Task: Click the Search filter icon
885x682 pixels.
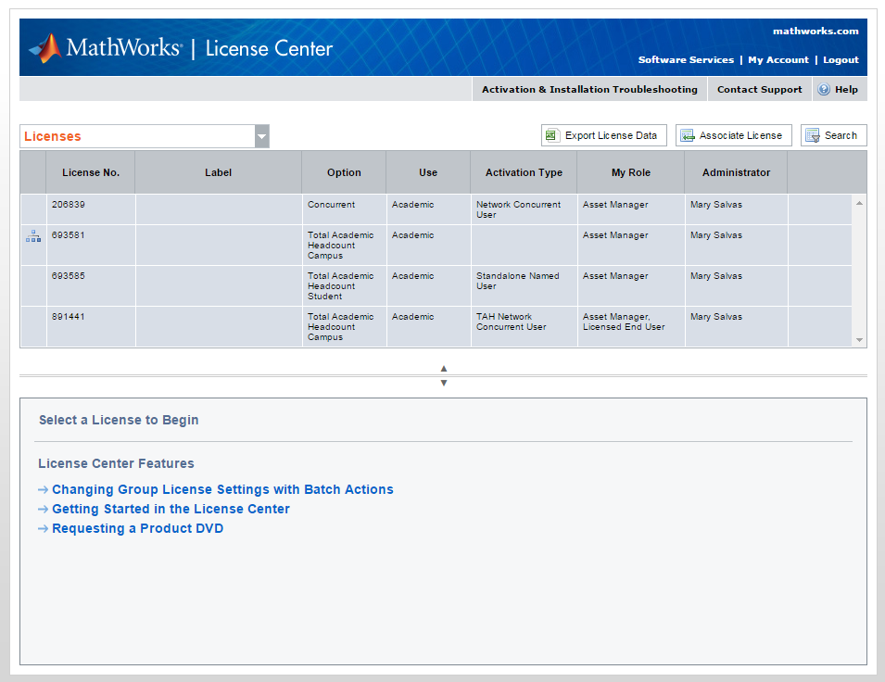Action: point(813,135)
